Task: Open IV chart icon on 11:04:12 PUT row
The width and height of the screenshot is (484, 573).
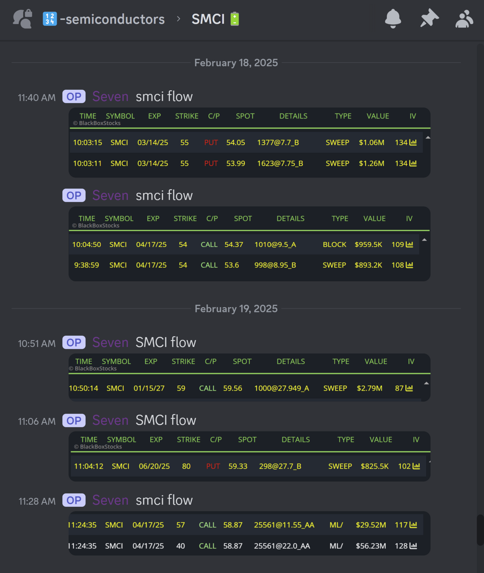Action: pyautogui.click(x=416, y=466)
